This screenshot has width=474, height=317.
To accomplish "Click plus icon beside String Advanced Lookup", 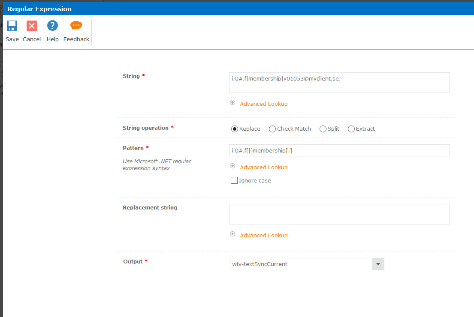I will click(232, 103).
